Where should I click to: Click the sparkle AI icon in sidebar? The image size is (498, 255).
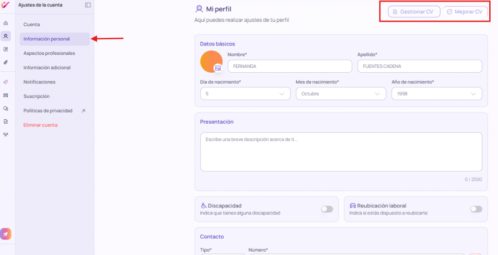click(x=6, y=82)
